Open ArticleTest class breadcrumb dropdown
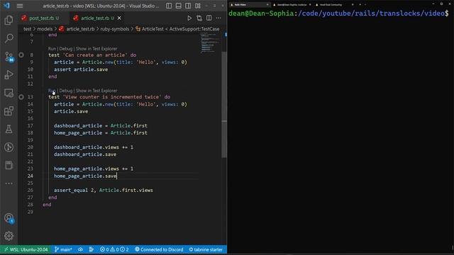Image resolution: width=454 pixels, height=255 pixels. click(x=177, y=29)
